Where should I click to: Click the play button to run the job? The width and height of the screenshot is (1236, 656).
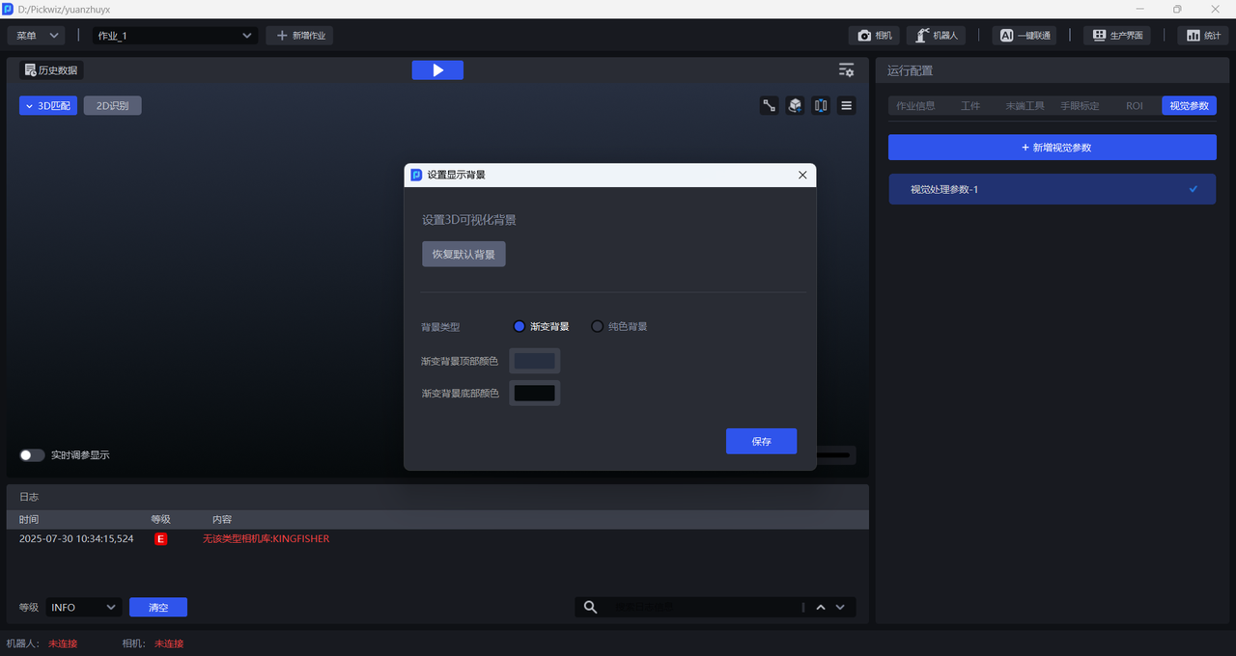tap(437, 70)
